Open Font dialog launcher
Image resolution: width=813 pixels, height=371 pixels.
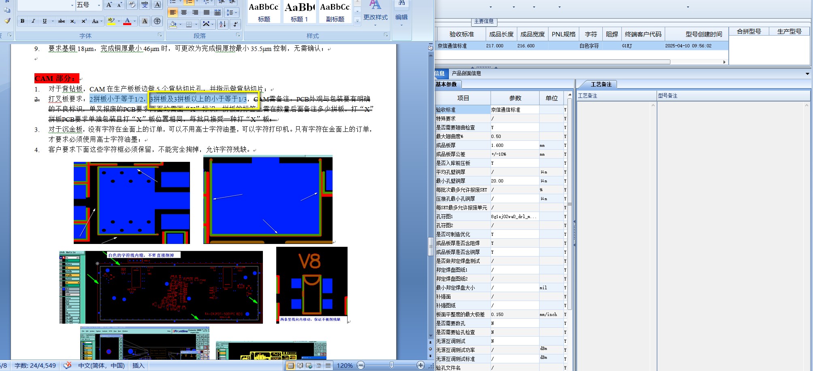(x=160, y=35)
